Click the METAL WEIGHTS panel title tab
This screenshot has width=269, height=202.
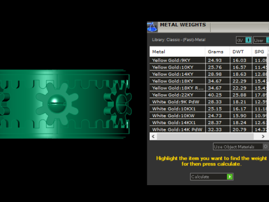(x=183, y=25)
